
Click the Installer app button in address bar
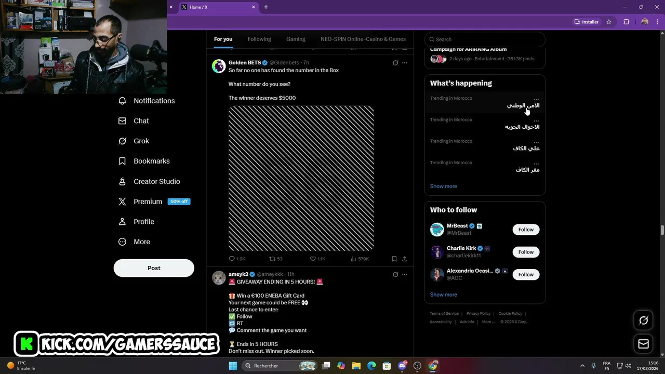tap(587, 22)
